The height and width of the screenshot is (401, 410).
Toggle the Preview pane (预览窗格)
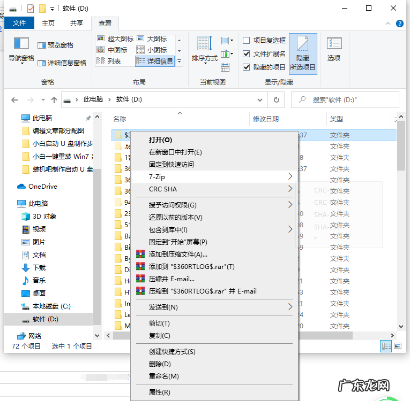55,45
